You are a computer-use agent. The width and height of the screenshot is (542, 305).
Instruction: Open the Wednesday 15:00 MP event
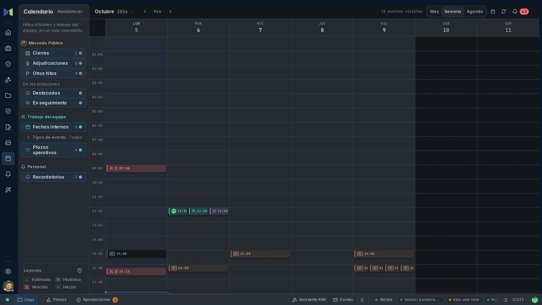(x=260, y=254)
